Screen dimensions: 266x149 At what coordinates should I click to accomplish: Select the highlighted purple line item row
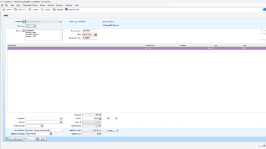137,48
